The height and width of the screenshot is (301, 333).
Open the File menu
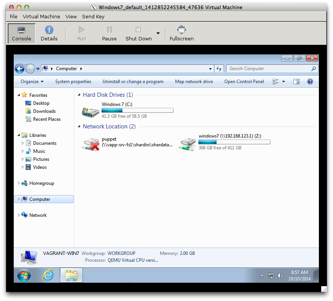pos(14,16)
